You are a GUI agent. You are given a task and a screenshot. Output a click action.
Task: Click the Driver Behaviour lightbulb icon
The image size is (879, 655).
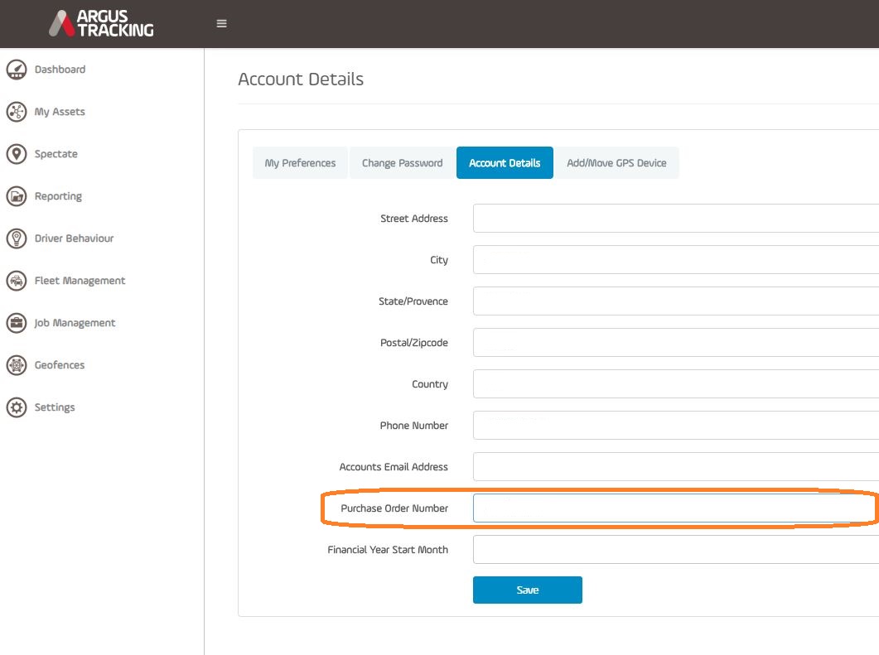point(17,238)
